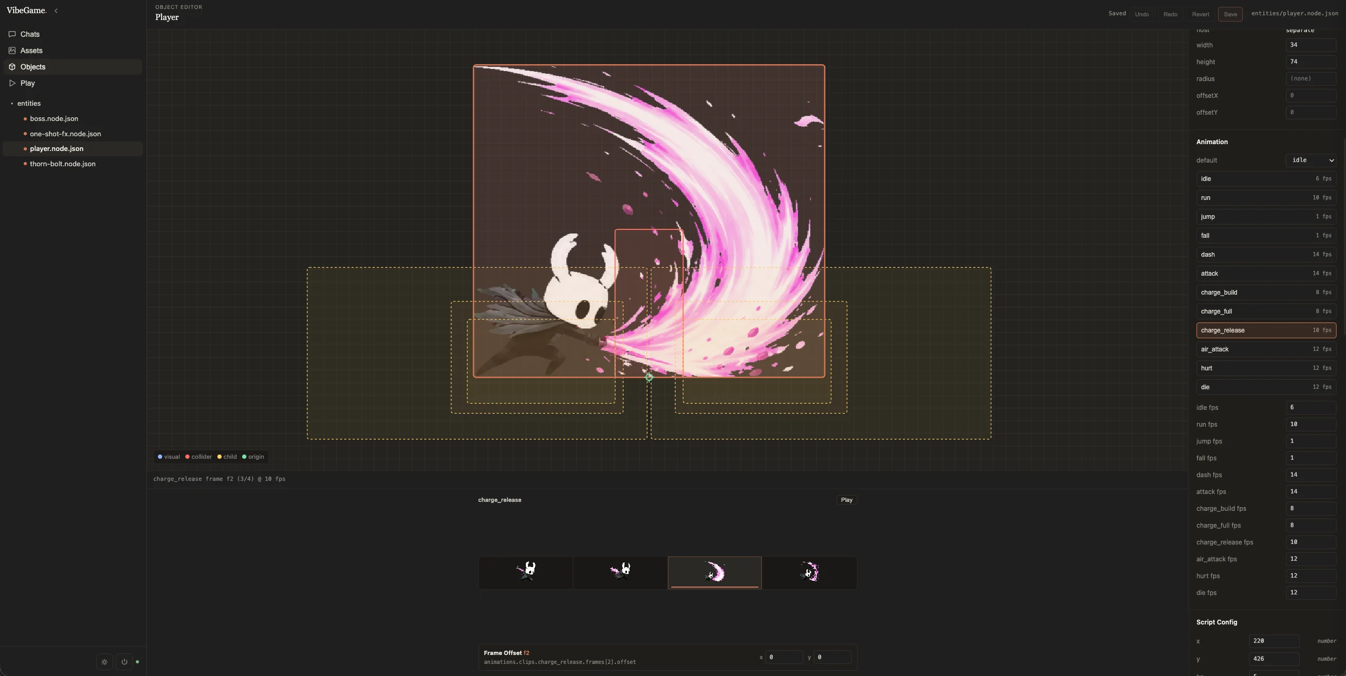This screenshot has width=1346, height=676.
Task: Toggle the light/dark theme sun icon
Action: coord(105,662)
